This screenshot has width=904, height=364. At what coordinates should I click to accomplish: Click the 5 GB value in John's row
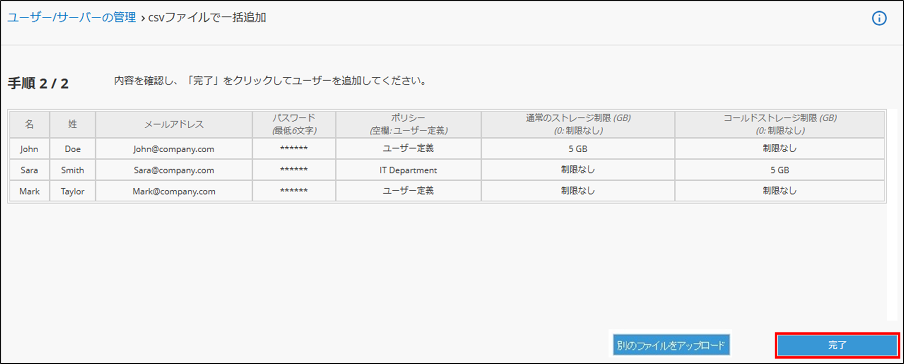click(578, 149)
